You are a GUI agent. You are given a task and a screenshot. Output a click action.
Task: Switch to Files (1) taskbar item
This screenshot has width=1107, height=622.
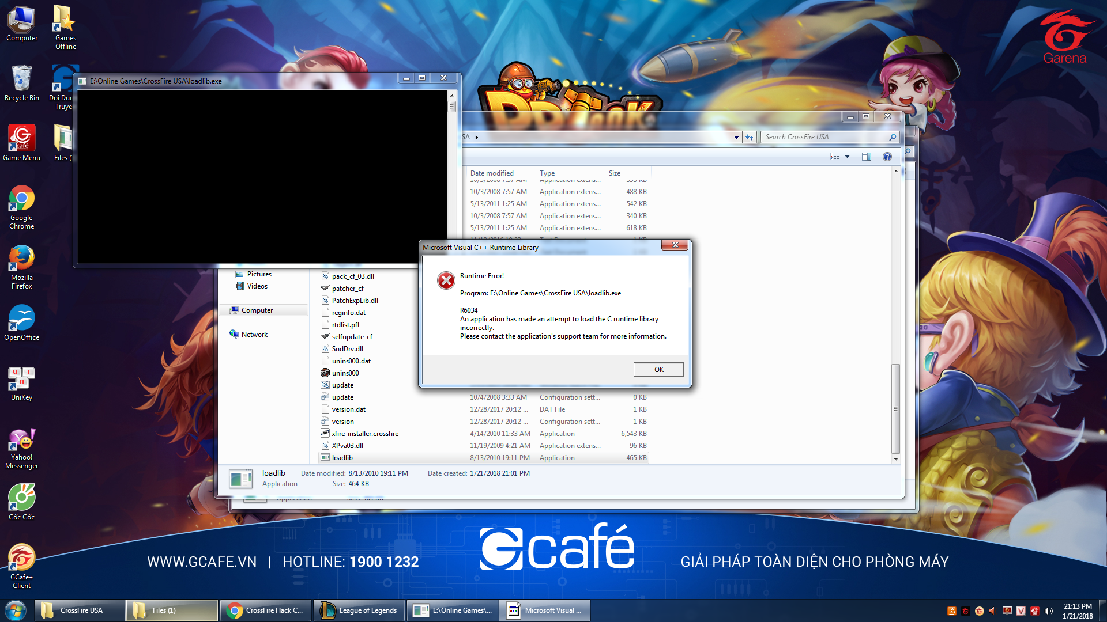pyautogui.click(x=172, y=610)
